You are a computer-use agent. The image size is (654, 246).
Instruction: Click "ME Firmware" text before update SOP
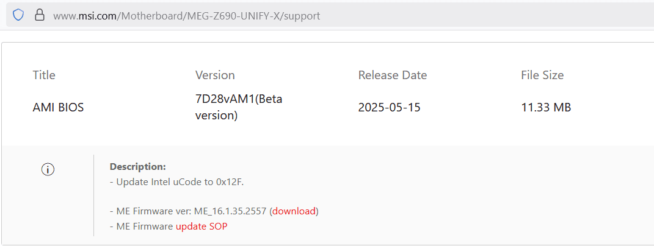144,227
